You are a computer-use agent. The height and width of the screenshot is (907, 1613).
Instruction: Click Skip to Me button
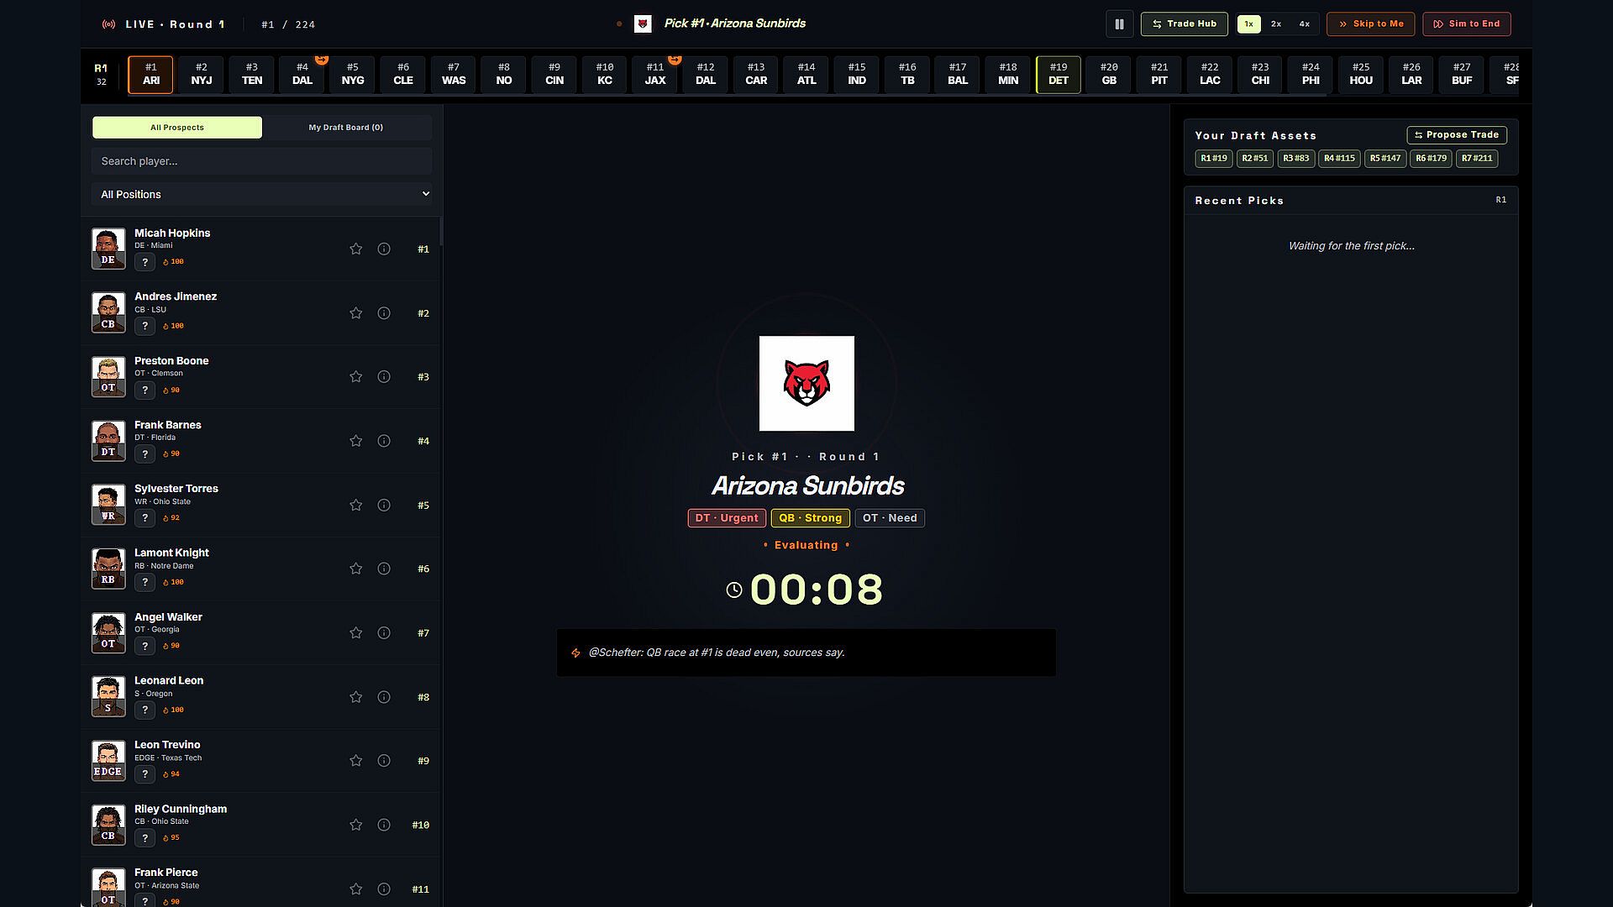click(1370, 24)
